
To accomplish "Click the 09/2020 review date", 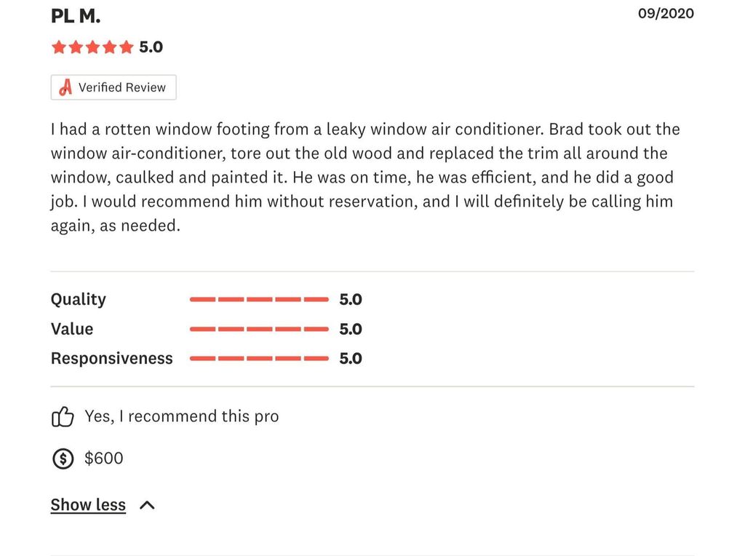I will (666, 13).
